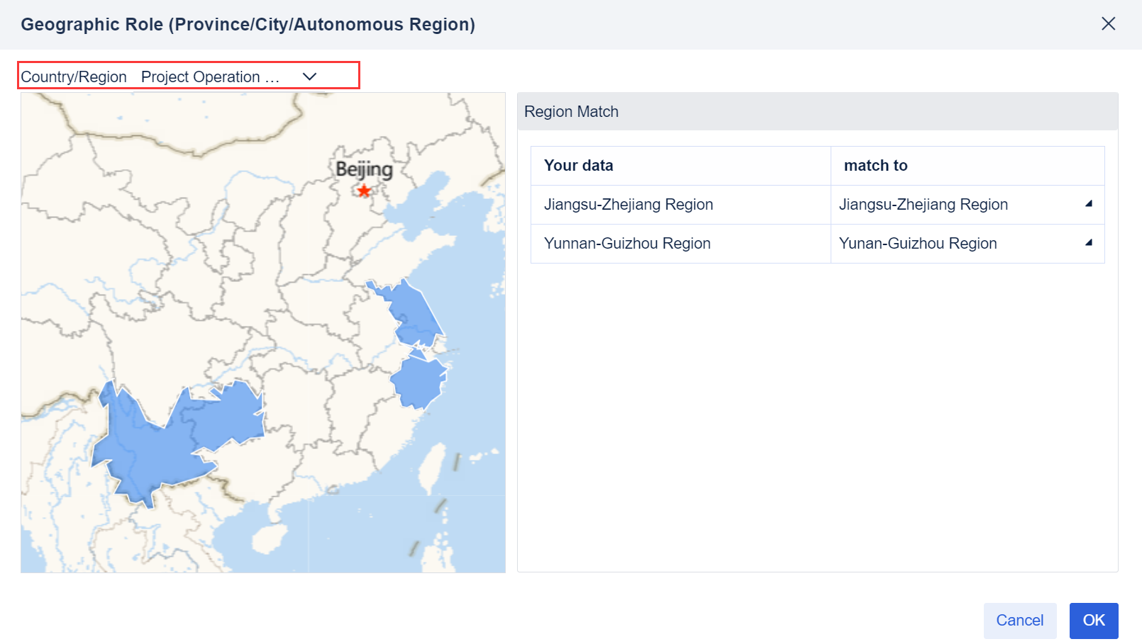Click the Jiangsu-Zhejiang Region match value cell

coord(922,204)
